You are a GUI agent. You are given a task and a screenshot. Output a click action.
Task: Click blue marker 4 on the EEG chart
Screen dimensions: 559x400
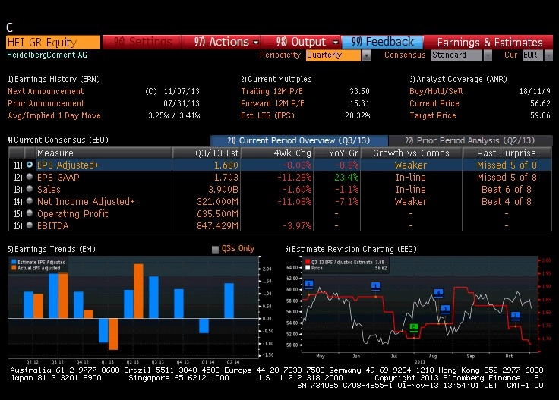click(x=438, y=292)
